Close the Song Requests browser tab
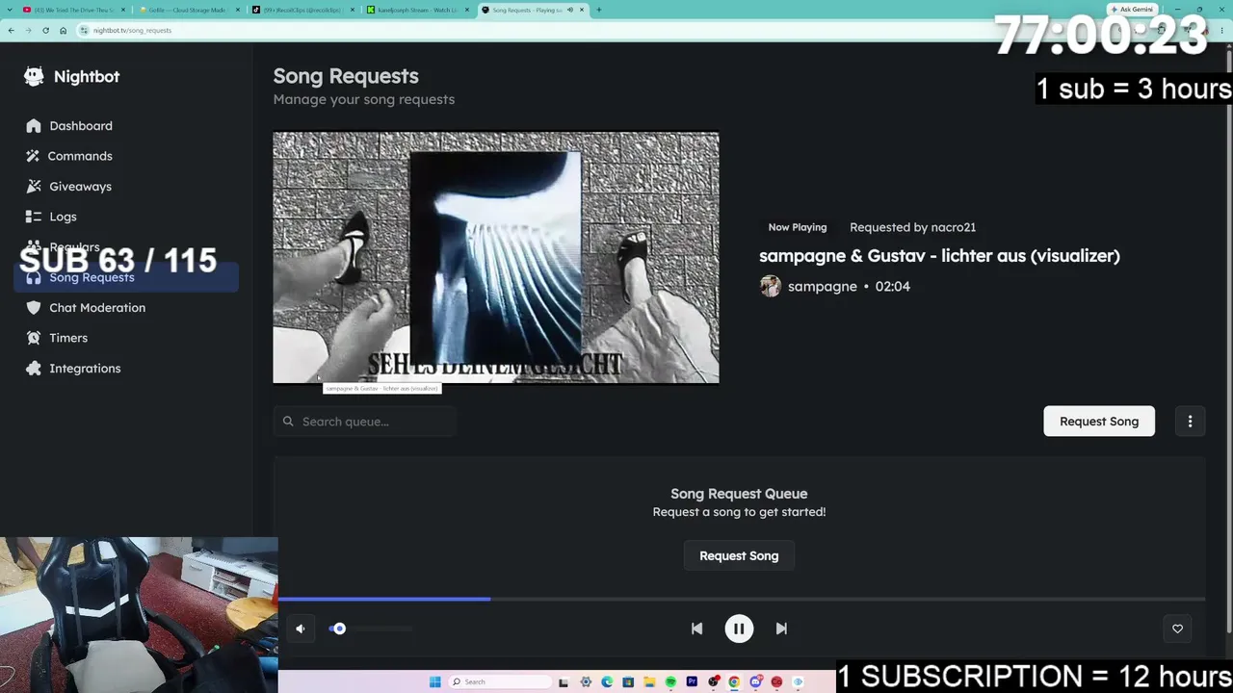Viewport: 1233px width, 693px height. (582, 10)
